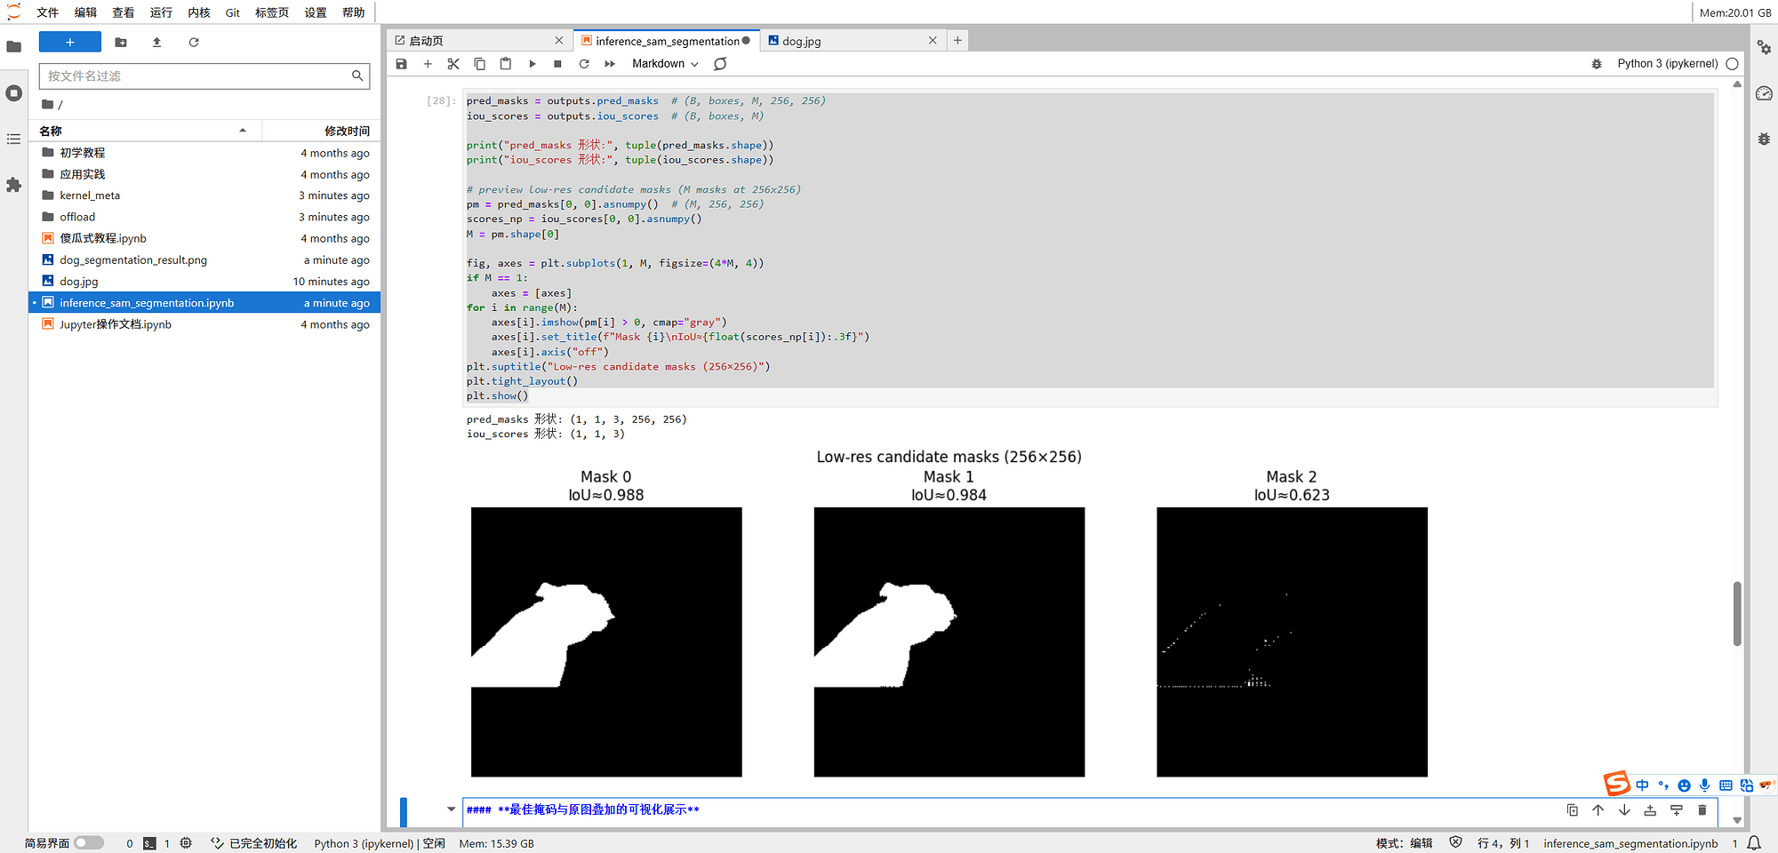
Task: Switch to the dog.jpg tab
Action: click(x=801, y=41)
